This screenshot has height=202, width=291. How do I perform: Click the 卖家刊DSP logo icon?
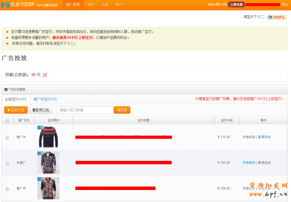pyautogui.click(x=5, y=5)
